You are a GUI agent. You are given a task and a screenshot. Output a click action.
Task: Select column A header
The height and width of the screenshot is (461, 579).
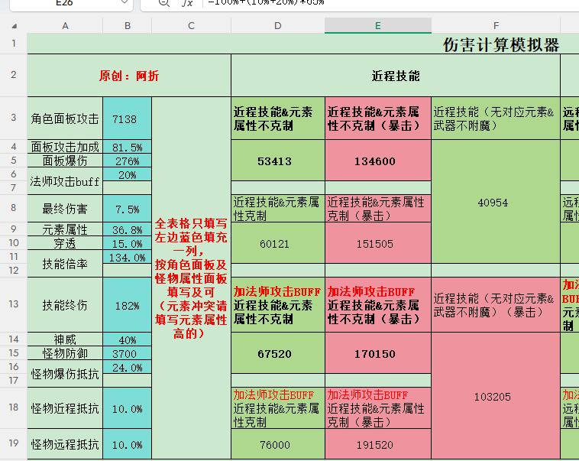pyautogui.click(x=65, y=26)
